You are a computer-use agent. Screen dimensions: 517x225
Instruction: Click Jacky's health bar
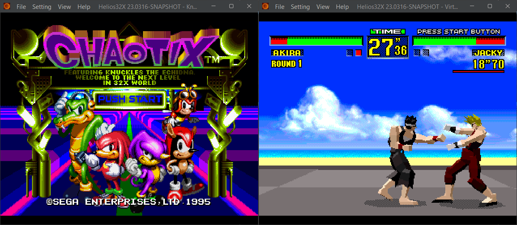[x=459, y=41]
